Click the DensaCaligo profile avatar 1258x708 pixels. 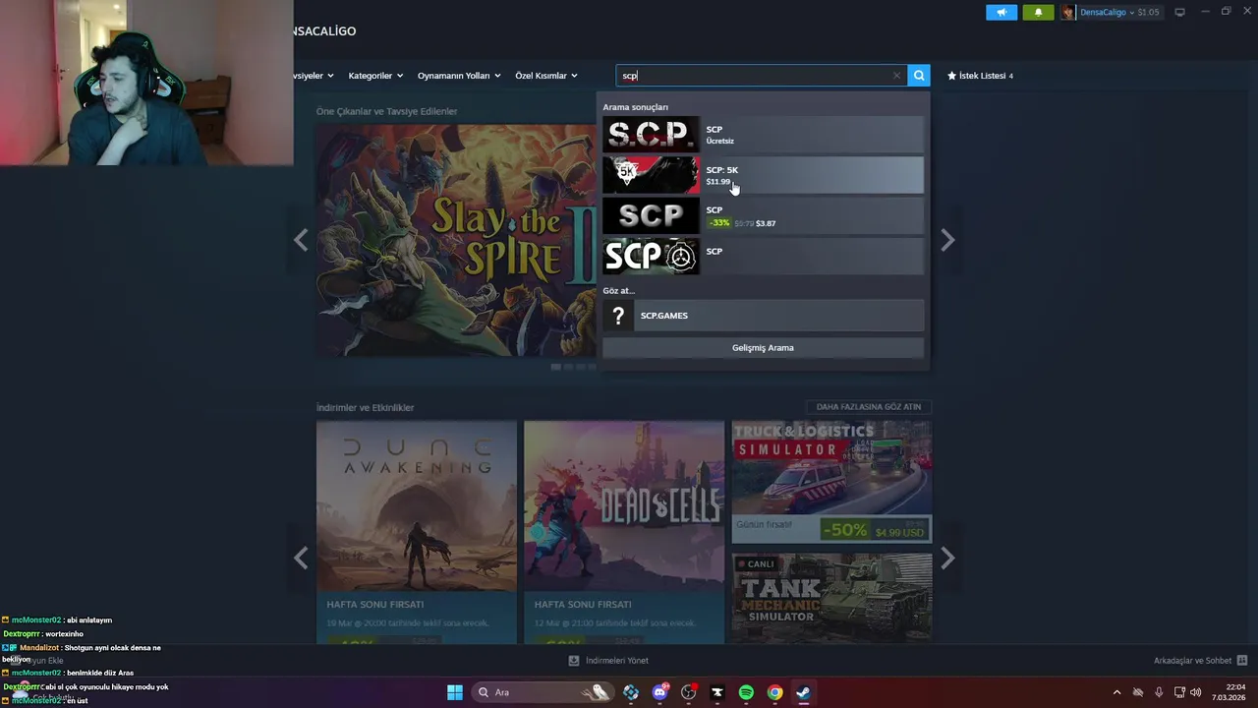1068,13
